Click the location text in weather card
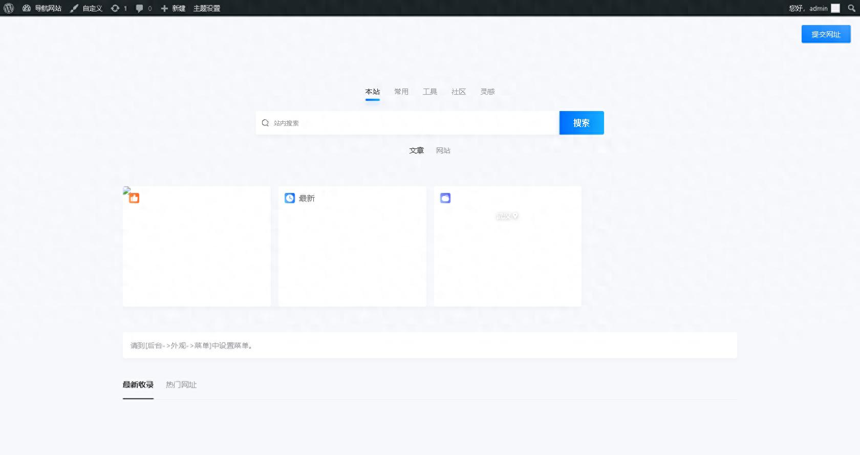Image resolution: width=860 pixels, height=455 pixels. click(x=507, y=216)
